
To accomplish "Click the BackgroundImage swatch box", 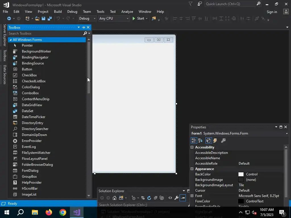I will (241, 180).
